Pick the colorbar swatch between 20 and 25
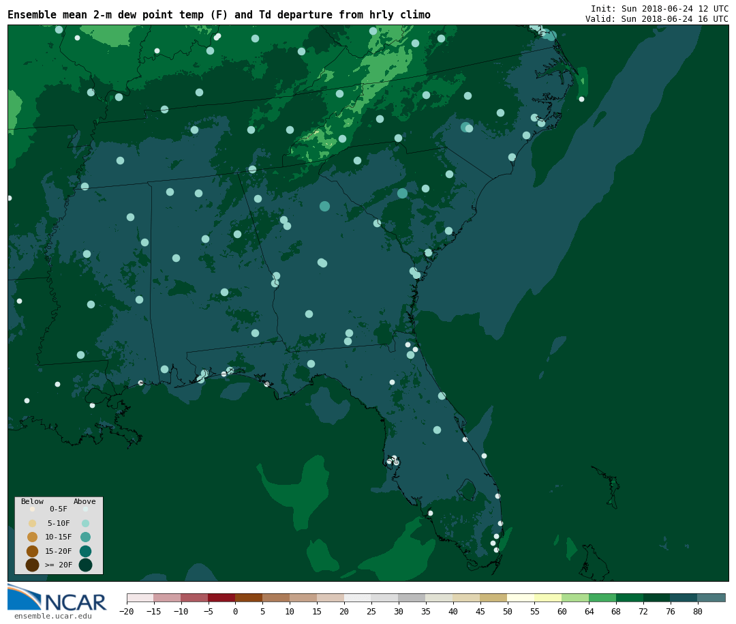The image size is (736, 624). [358, 597]
